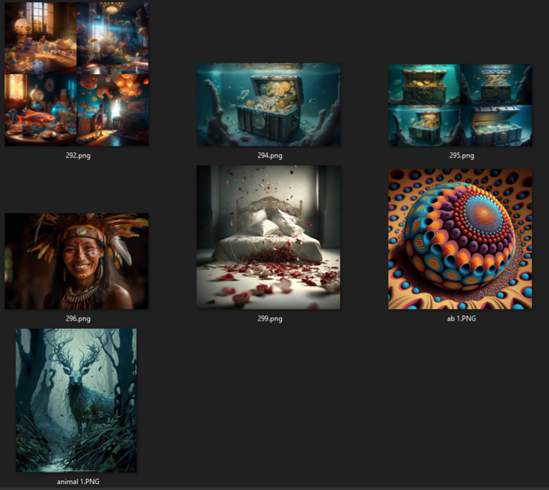The height and width of the screenshot is (490, 549).
Task: Select the 299.png bed with petals thumbnail
Action: tap(269, 238)
